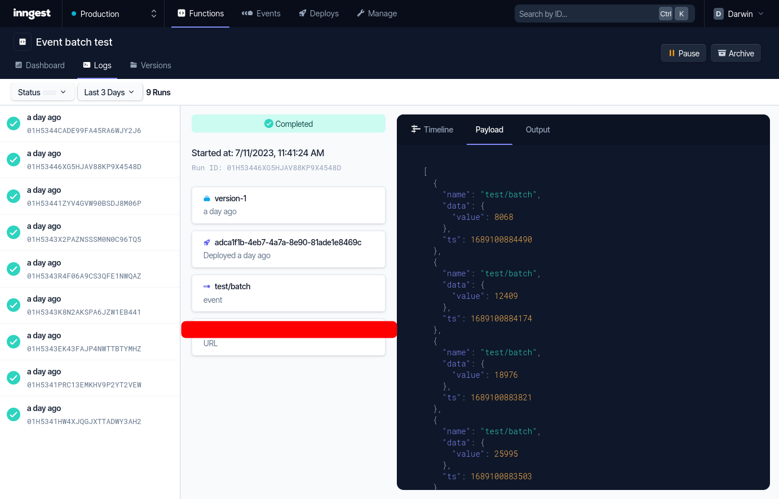The width and height of the screenshot is (779, 499).
Task: Click the Search by ID field
Action: tap(586, 13)
